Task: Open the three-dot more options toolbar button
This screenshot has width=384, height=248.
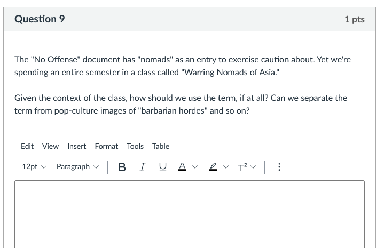Action: (x=278, y=167)
